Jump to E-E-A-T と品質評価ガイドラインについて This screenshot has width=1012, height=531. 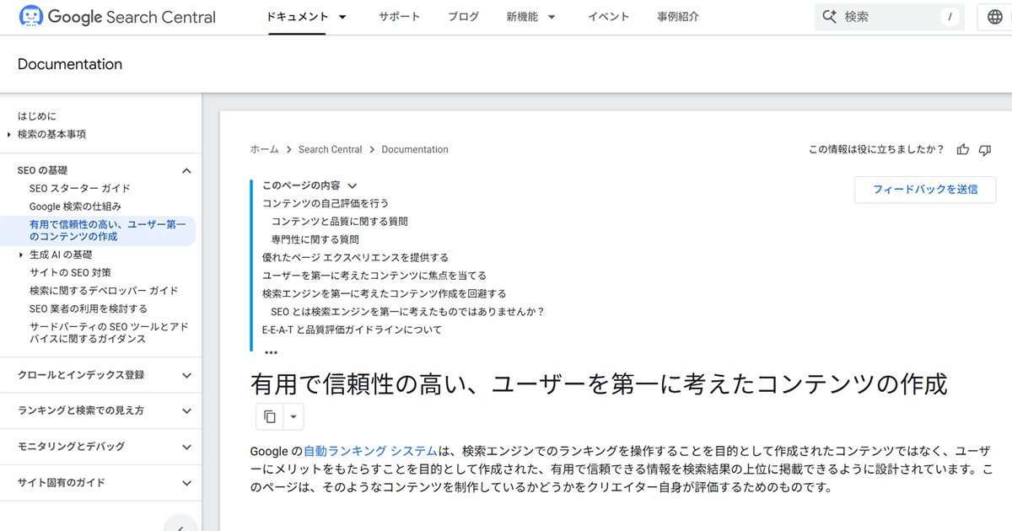pos(352,330)
